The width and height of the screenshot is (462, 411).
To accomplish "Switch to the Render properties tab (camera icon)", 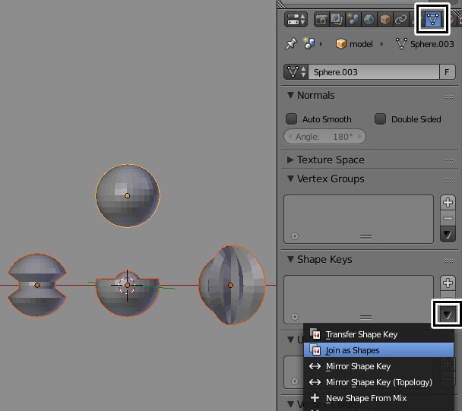I will [321, 20].
